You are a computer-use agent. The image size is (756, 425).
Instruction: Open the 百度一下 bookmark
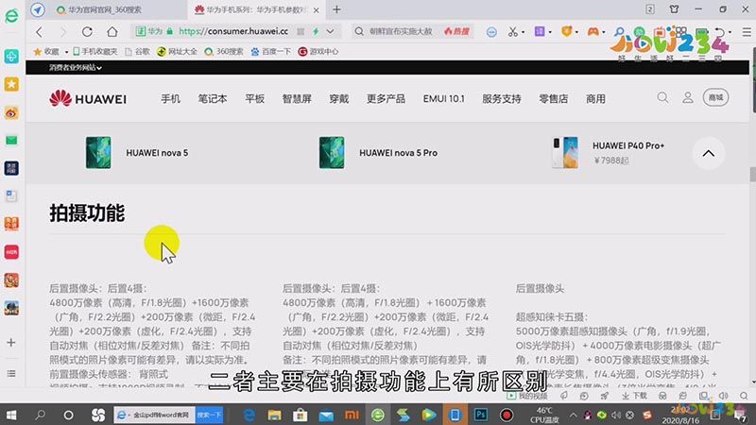pyautogui.click(x=270, y=52)
